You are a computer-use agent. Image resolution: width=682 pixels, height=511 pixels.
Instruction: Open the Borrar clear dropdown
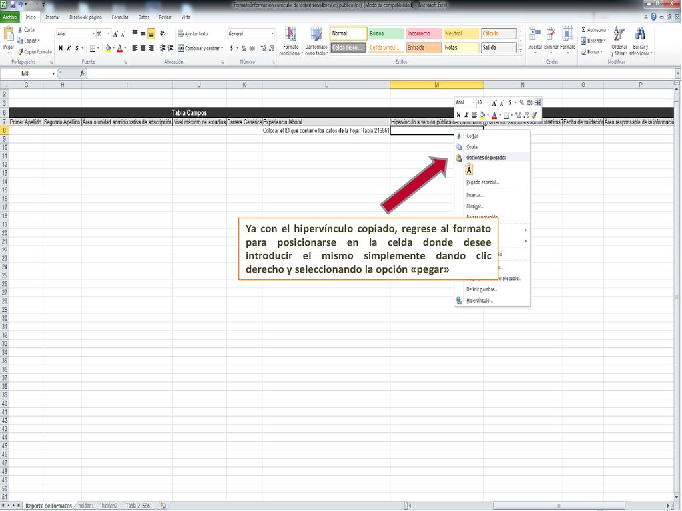pyautogui.click(x=591, y=52)
